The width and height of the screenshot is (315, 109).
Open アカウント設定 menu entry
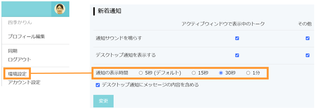24,82
